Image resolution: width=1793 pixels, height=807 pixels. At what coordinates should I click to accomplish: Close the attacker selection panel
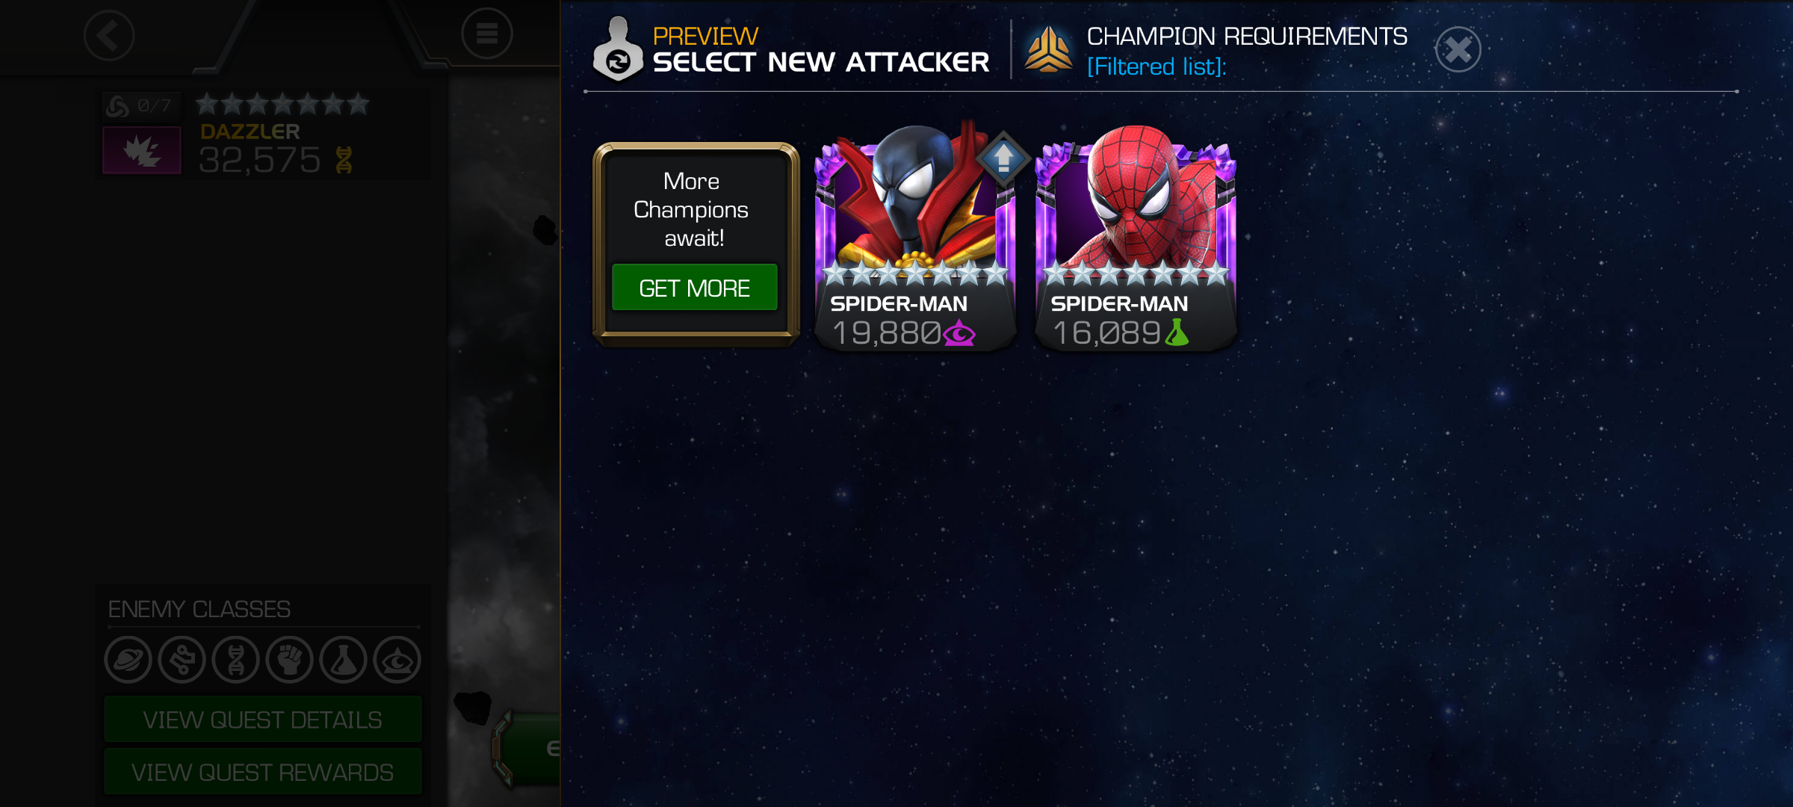tap(1458, 50)
